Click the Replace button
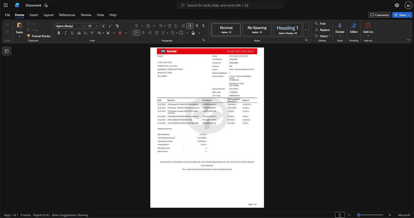This screenshot has width=414, height=218. tap(322, 30)
